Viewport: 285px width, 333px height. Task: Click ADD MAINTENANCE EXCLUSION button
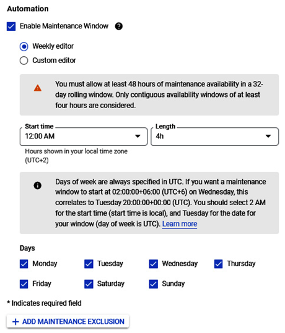68,321
